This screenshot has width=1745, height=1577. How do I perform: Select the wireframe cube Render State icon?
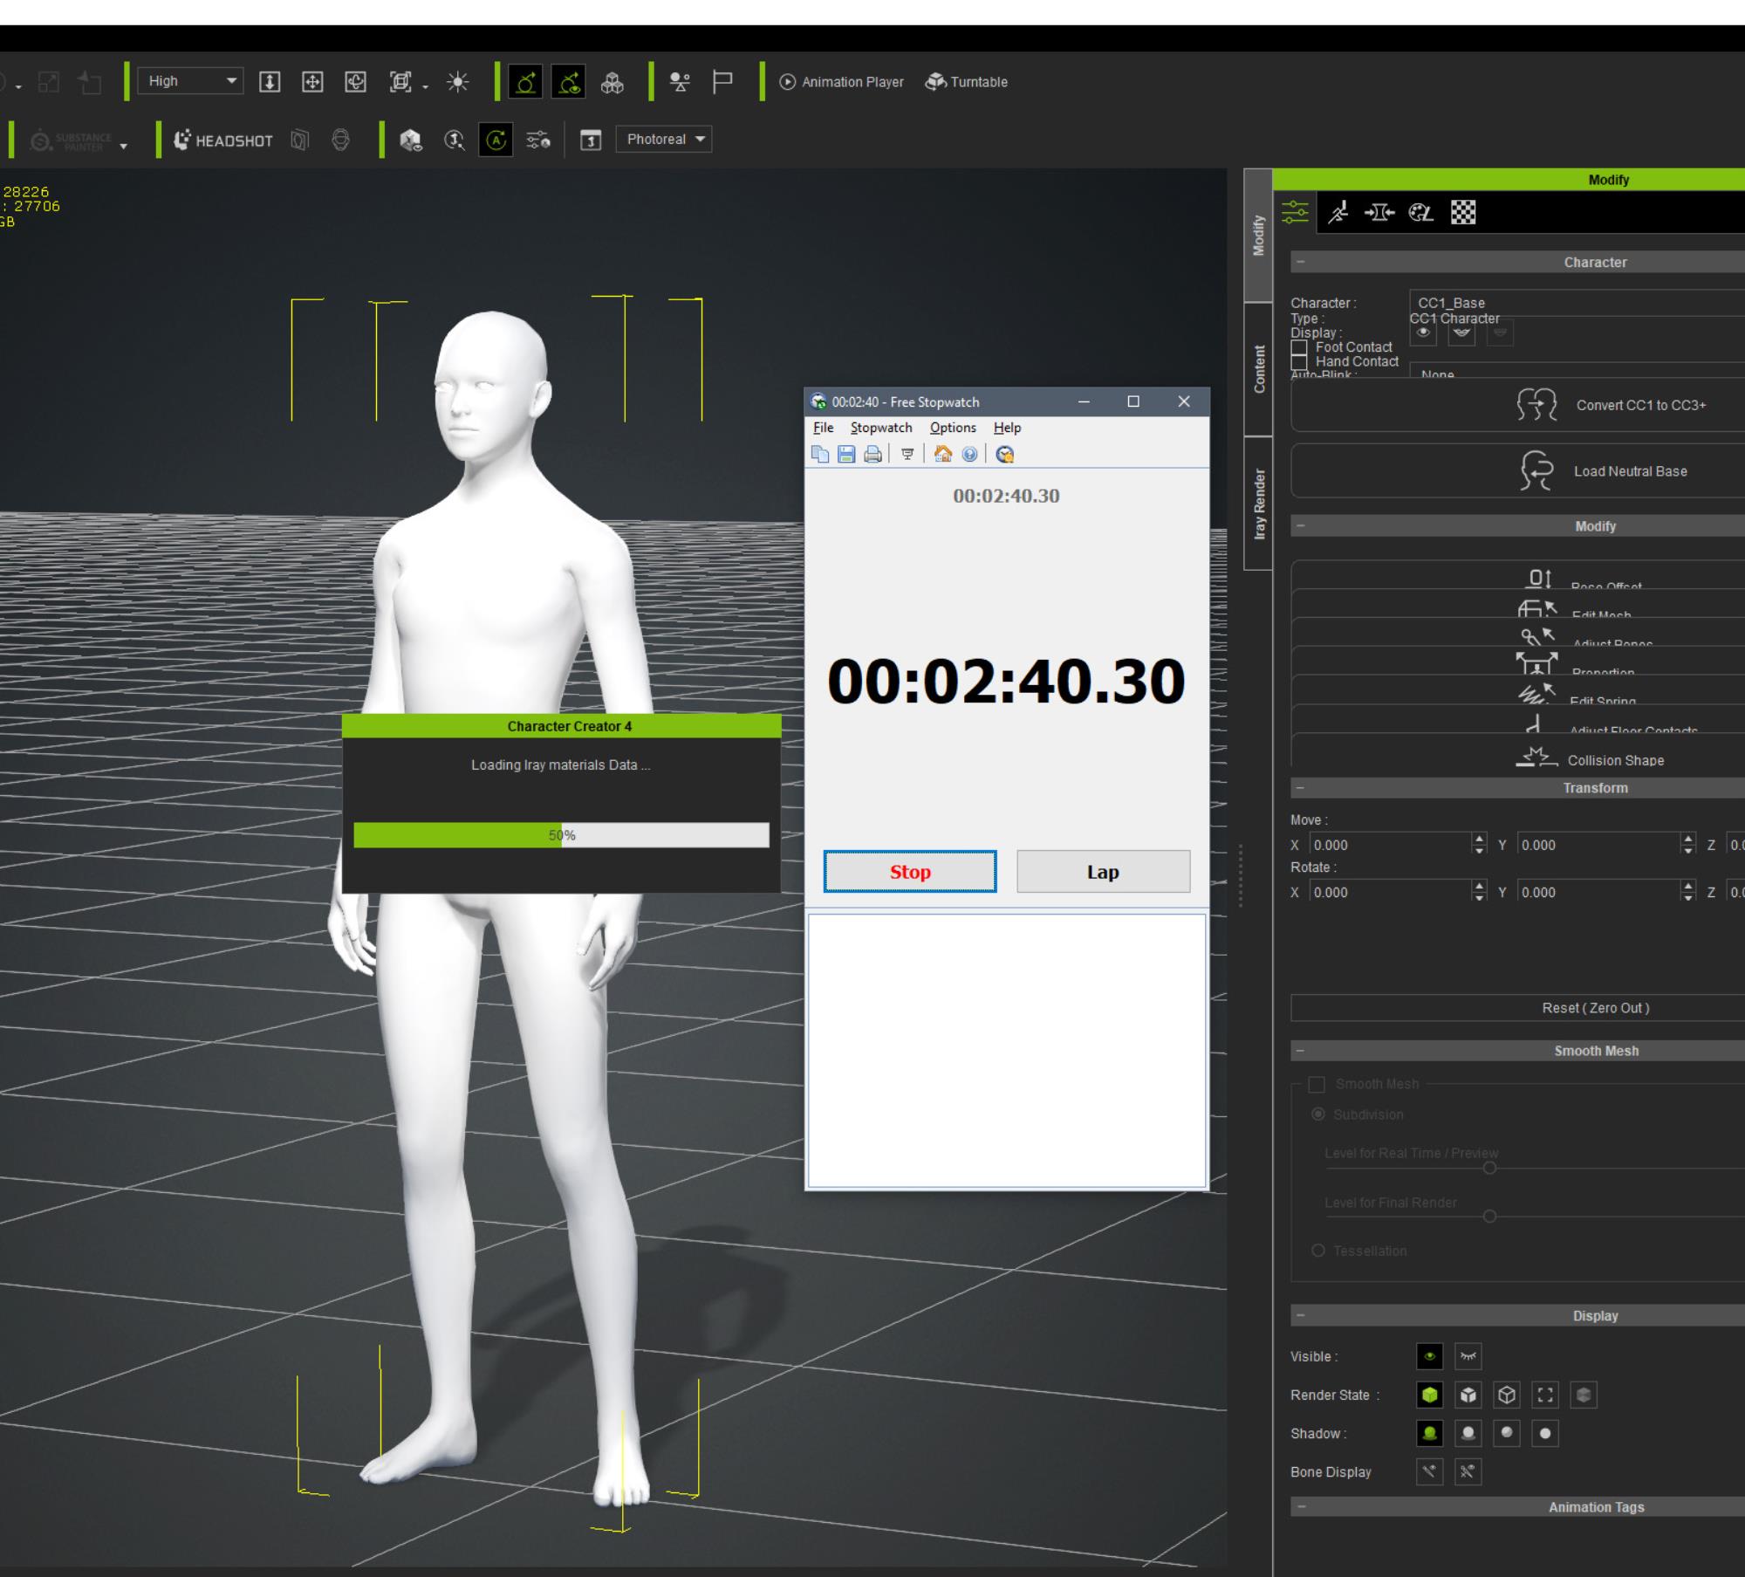pos(1507,1395)
